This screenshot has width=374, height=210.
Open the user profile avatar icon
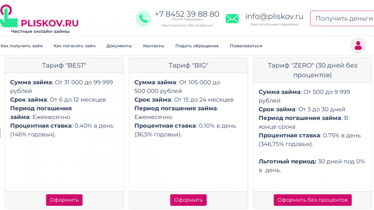click(x=358, y=45)
